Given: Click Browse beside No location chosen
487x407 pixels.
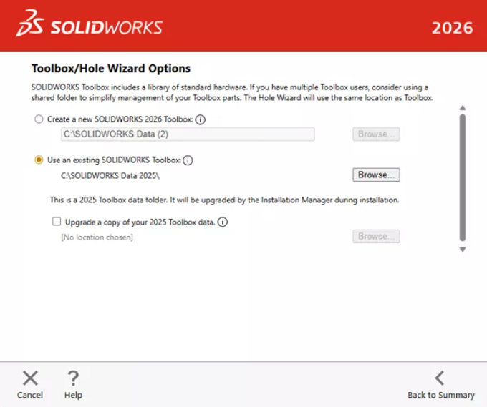Looking at the screenshot, I should 376,236.
